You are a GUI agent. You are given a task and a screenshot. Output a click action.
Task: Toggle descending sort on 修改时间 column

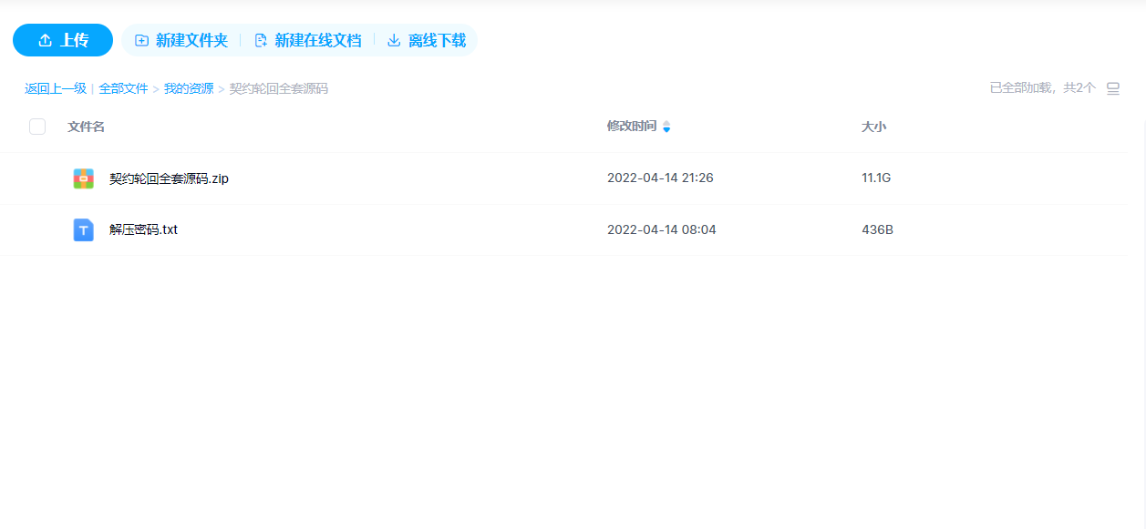666,130
